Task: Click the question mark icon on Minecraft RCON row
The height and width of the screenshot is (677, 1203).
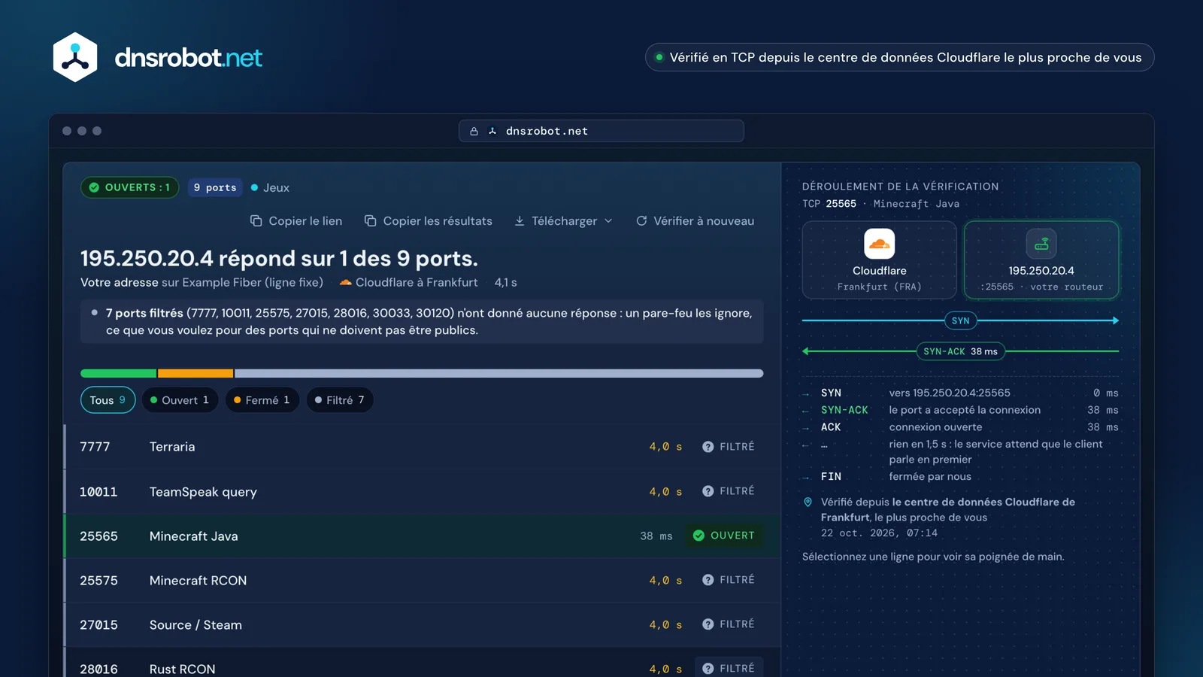Action: pos(708,580)
